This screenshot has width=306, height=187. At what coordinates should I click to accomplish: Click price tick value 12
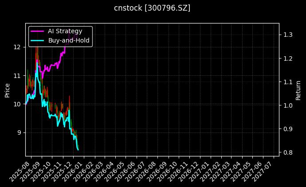click(x=17, y=47)
